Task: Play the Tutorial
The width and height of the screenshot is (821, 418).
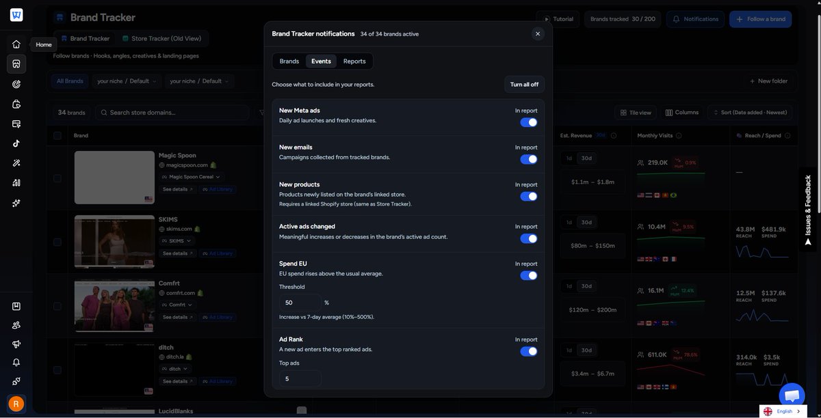Action: click(x=558, y=19)
